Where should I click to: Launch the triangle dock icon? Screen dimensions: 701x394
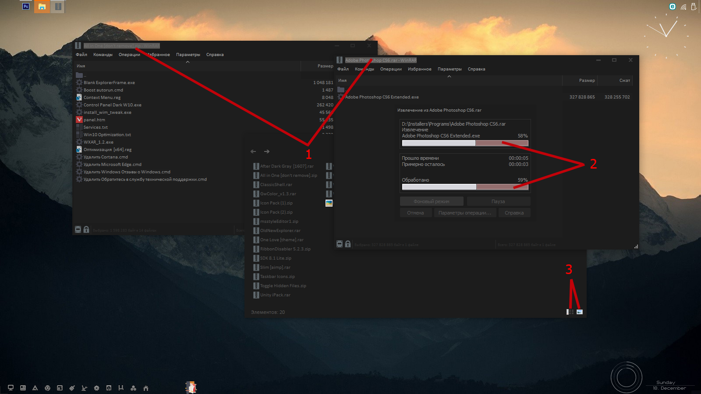[x=35, y=388]
